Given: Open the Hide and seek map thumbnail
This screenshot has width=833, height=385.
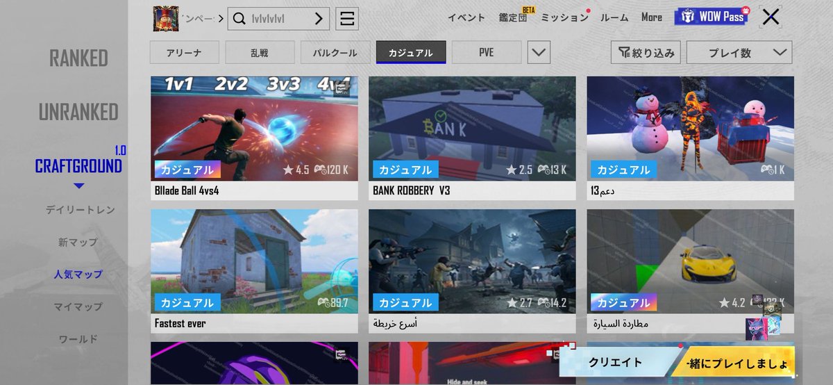Looking at the screenshot, I should [472, 363].
